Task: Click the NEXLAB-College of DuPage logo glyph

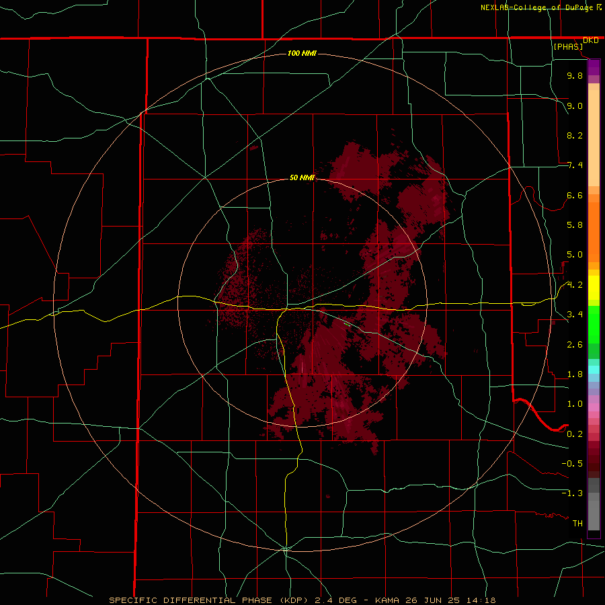Action: click(599, 7)
